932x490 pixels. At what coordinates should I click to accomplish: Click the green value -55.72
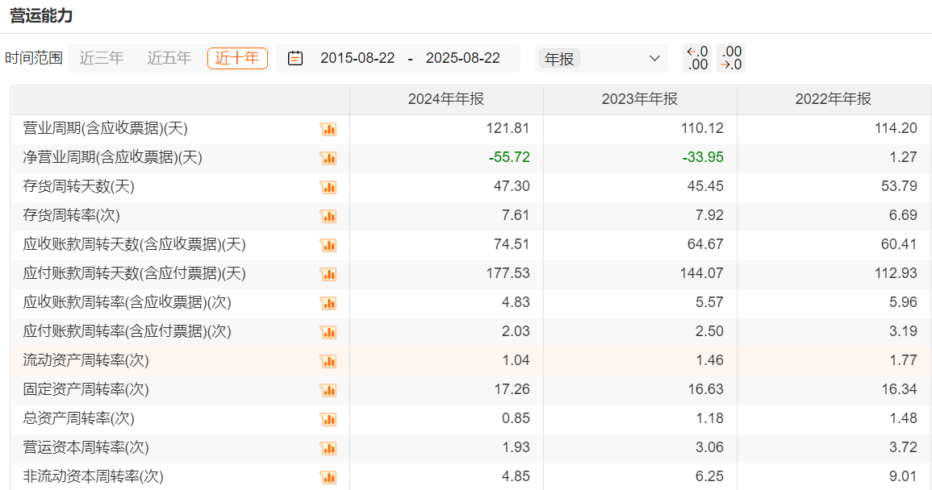point(509,157)
